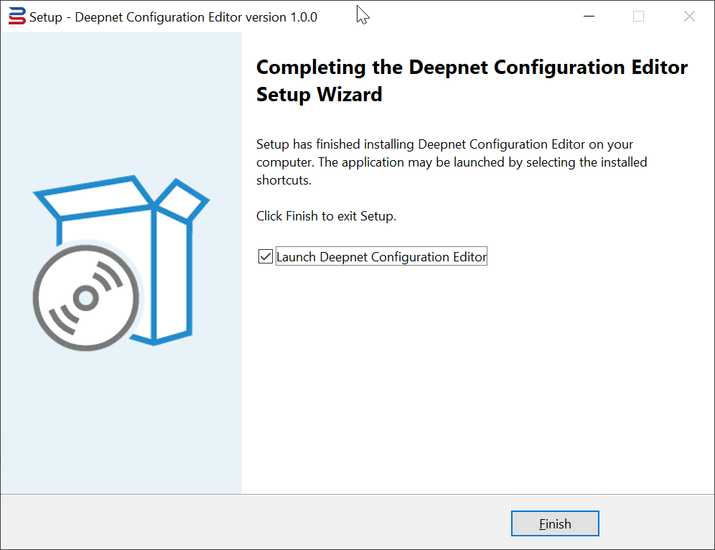Click the window title 'Setup - Deepnet Configuration Editor'

click(x=144, y=17)
